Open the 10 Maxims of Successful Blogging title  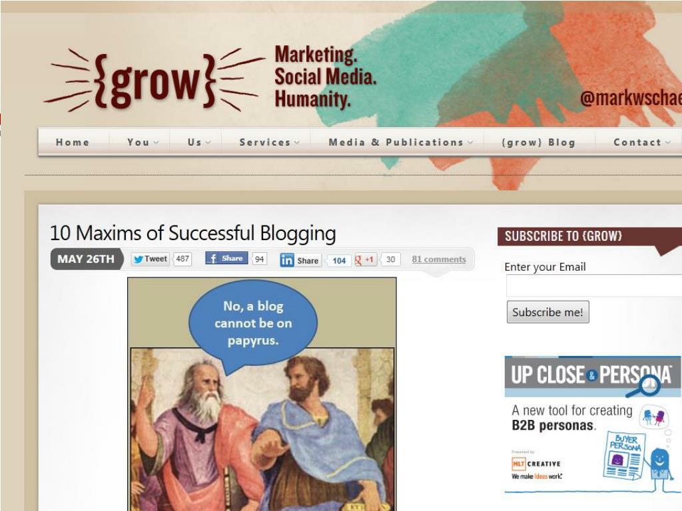pyautogui.click(x=192, y=233)
